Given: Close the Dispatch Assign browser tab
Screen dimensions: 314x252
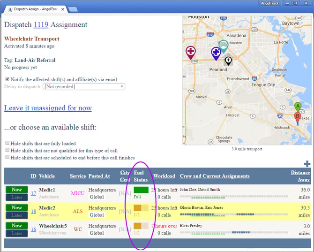Looking at the screenshot, I should pos(63,9).
